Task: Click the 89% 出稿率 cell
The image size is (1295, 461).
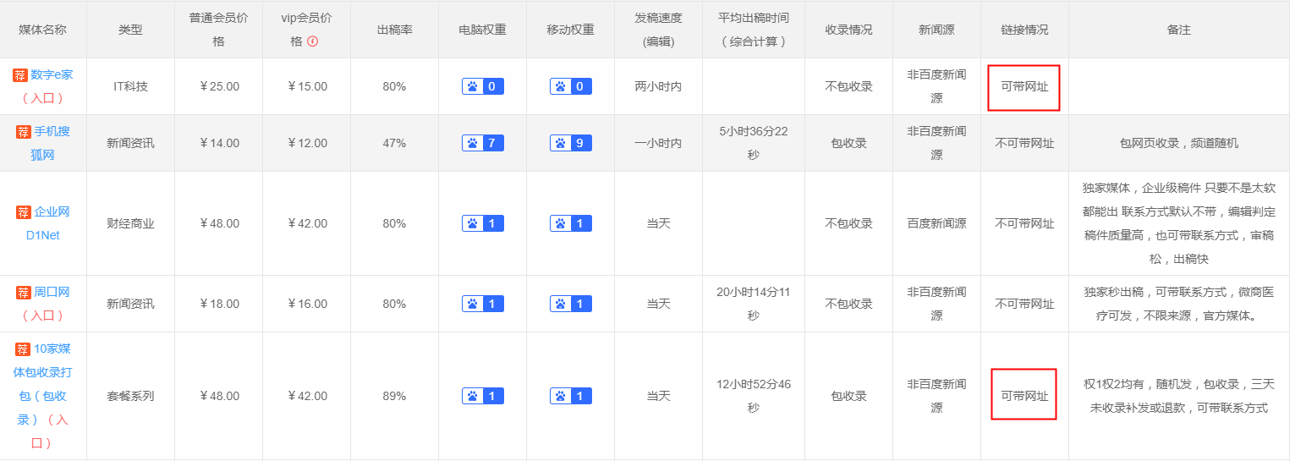Action: click(394, 396)
